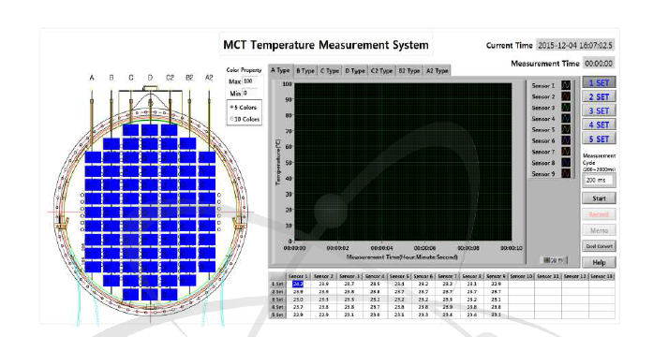Click the D sensor rod label in the diagram

[x=150, y=78]
